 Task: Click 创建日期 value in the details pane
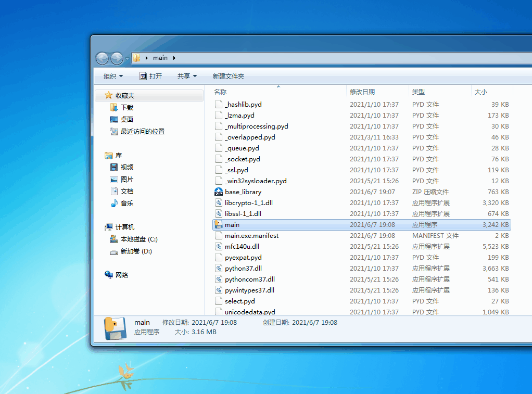[314, 322]
